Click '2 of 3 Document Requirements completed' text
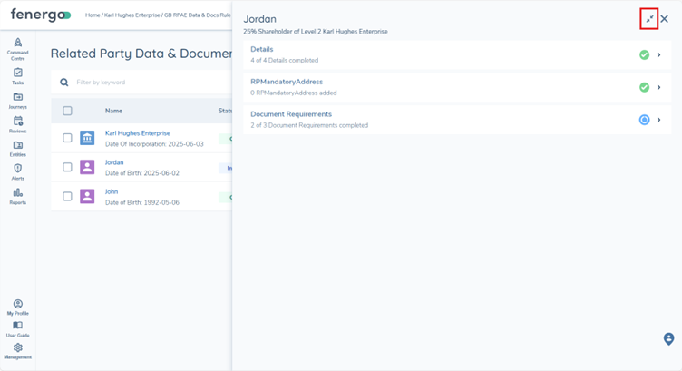The image size is (682, 371). click(x=309, y=125)
